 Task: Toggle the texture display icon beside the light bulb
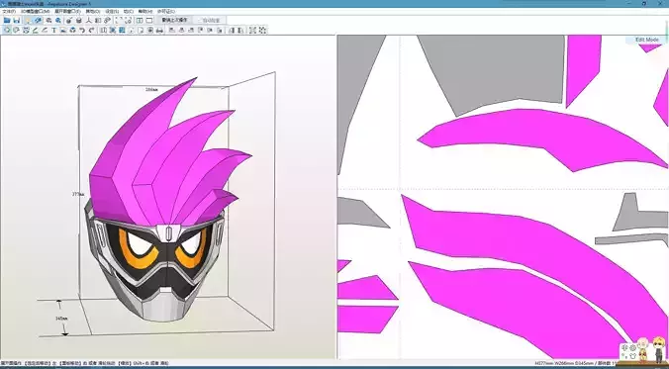click(x=38, y=20)
